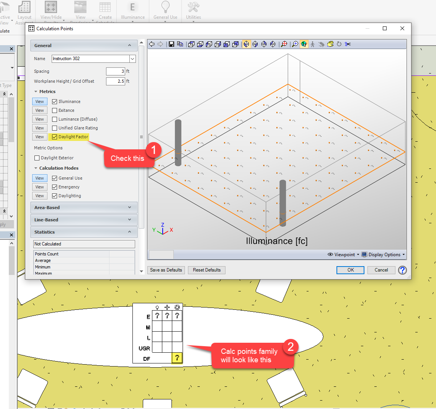Open Layout Assistant ribbon command
The image size is (436, 409).
point(24,12)
